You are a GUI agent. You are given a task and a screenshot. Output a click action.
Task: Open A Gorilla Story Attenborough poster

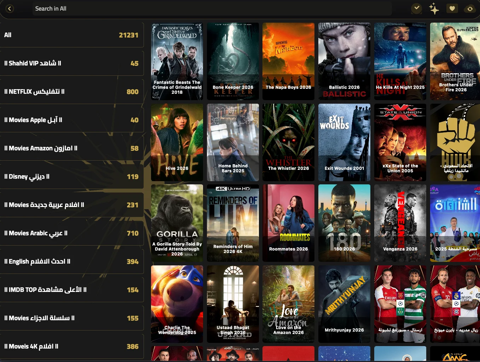coord(177,223)
